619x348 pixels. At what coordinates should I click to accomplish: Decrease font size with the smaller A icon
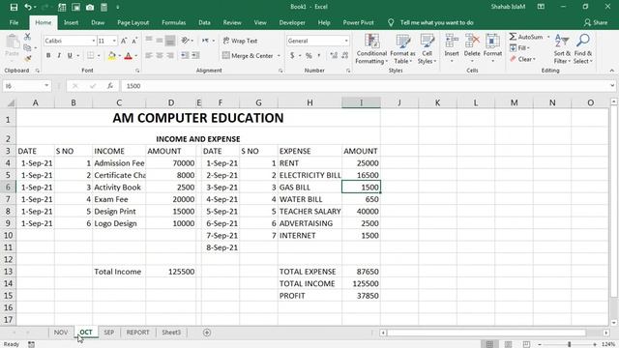134,41
